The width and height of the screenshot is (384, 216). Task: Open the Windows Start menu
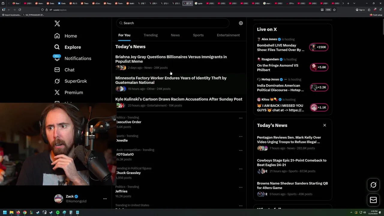tap(5, 213)
